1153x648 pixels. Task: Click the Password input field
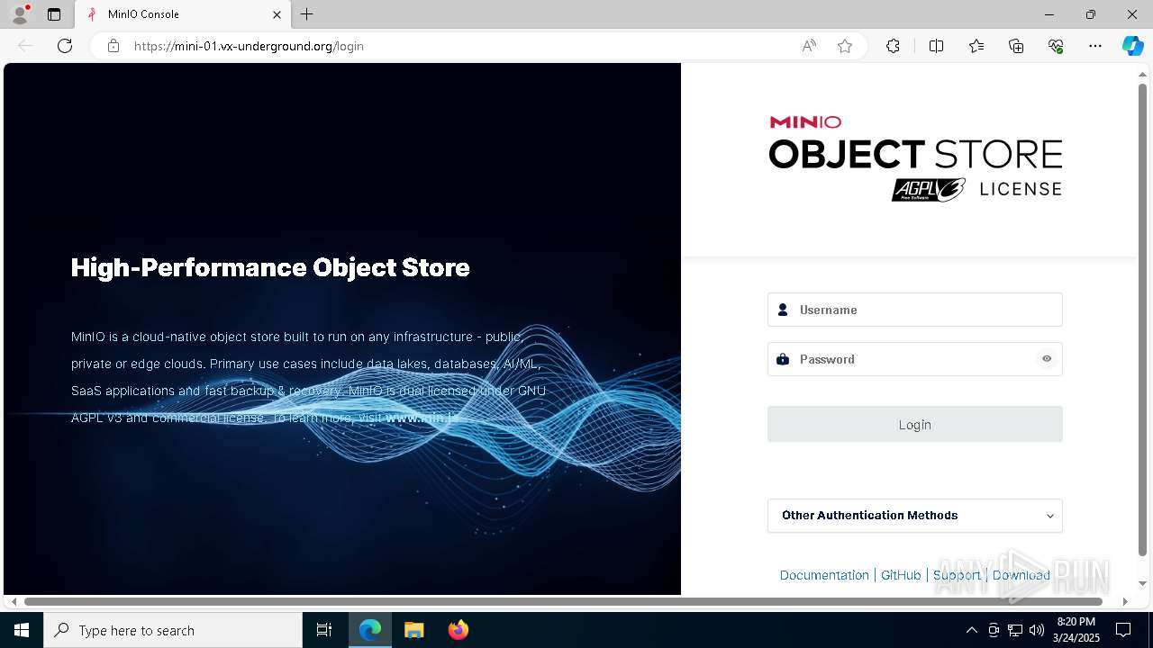tap(915, 359)
